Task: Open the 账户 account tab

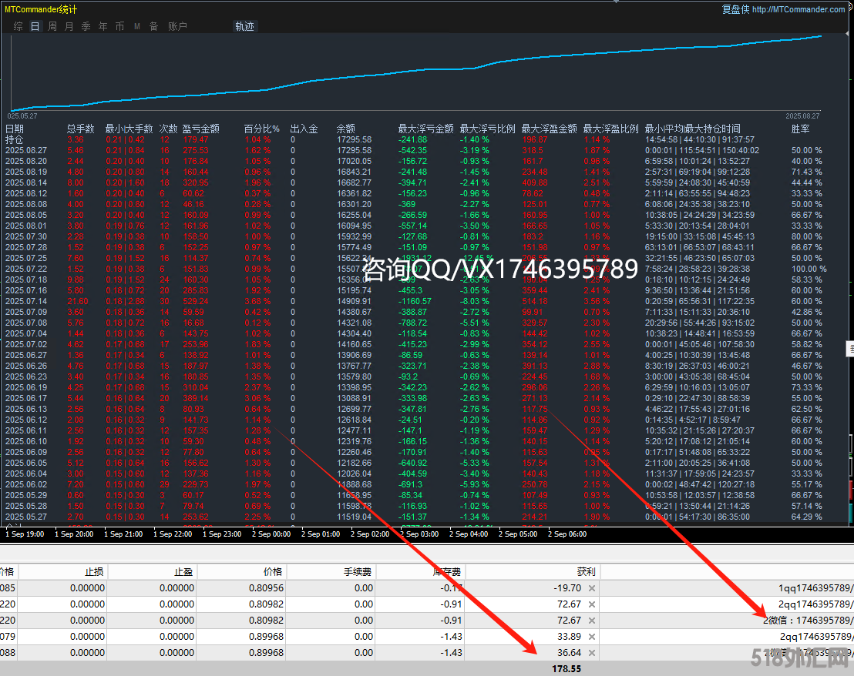Action: pos(177,26)
